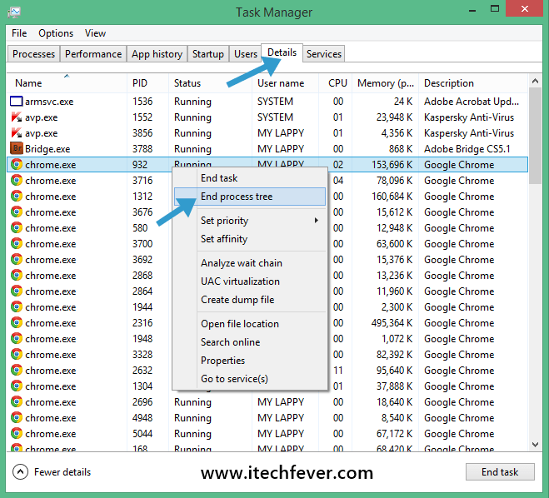Click Kaspersky icon for avp.exe PID 1552
The image size is (549, 498).
[17, 117]
